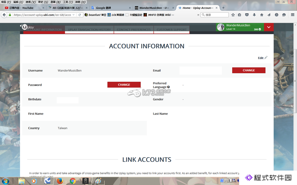Go to the browser home page icon
The height and width of the screenshot is (185, 297).
[x=262, y=15]
